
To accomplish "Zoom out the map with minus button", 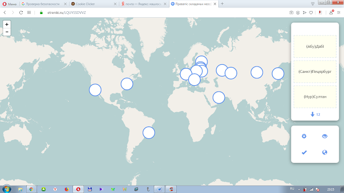I will pyautogui.click(x=7, y=32).
